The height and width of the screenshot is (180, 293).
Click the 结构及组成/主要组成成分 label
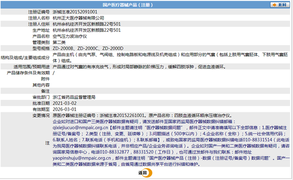coord(25,57)
